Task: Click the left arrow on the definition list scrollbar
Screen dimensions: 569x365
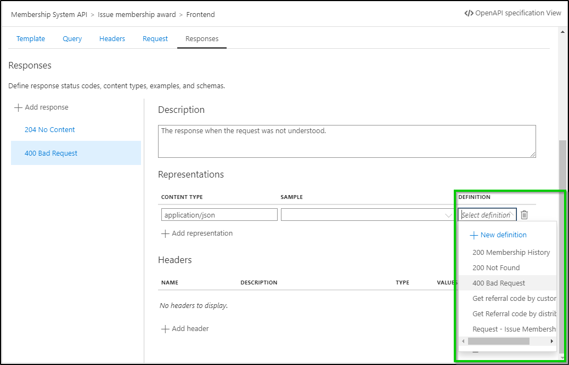Action: pos(463,341)
